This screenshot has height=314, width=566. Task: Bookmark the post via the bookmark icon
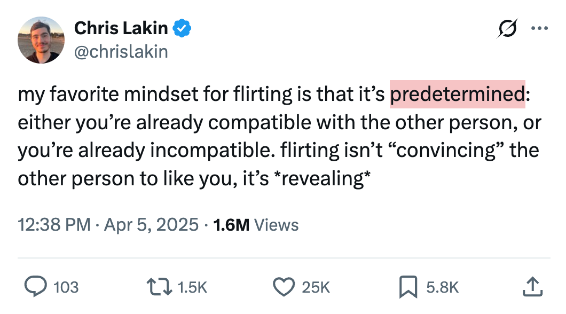(407, 287)
